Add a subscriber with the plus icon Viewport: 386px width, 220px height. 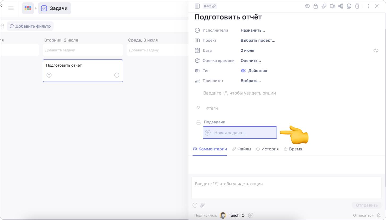(x=251, y=215)
